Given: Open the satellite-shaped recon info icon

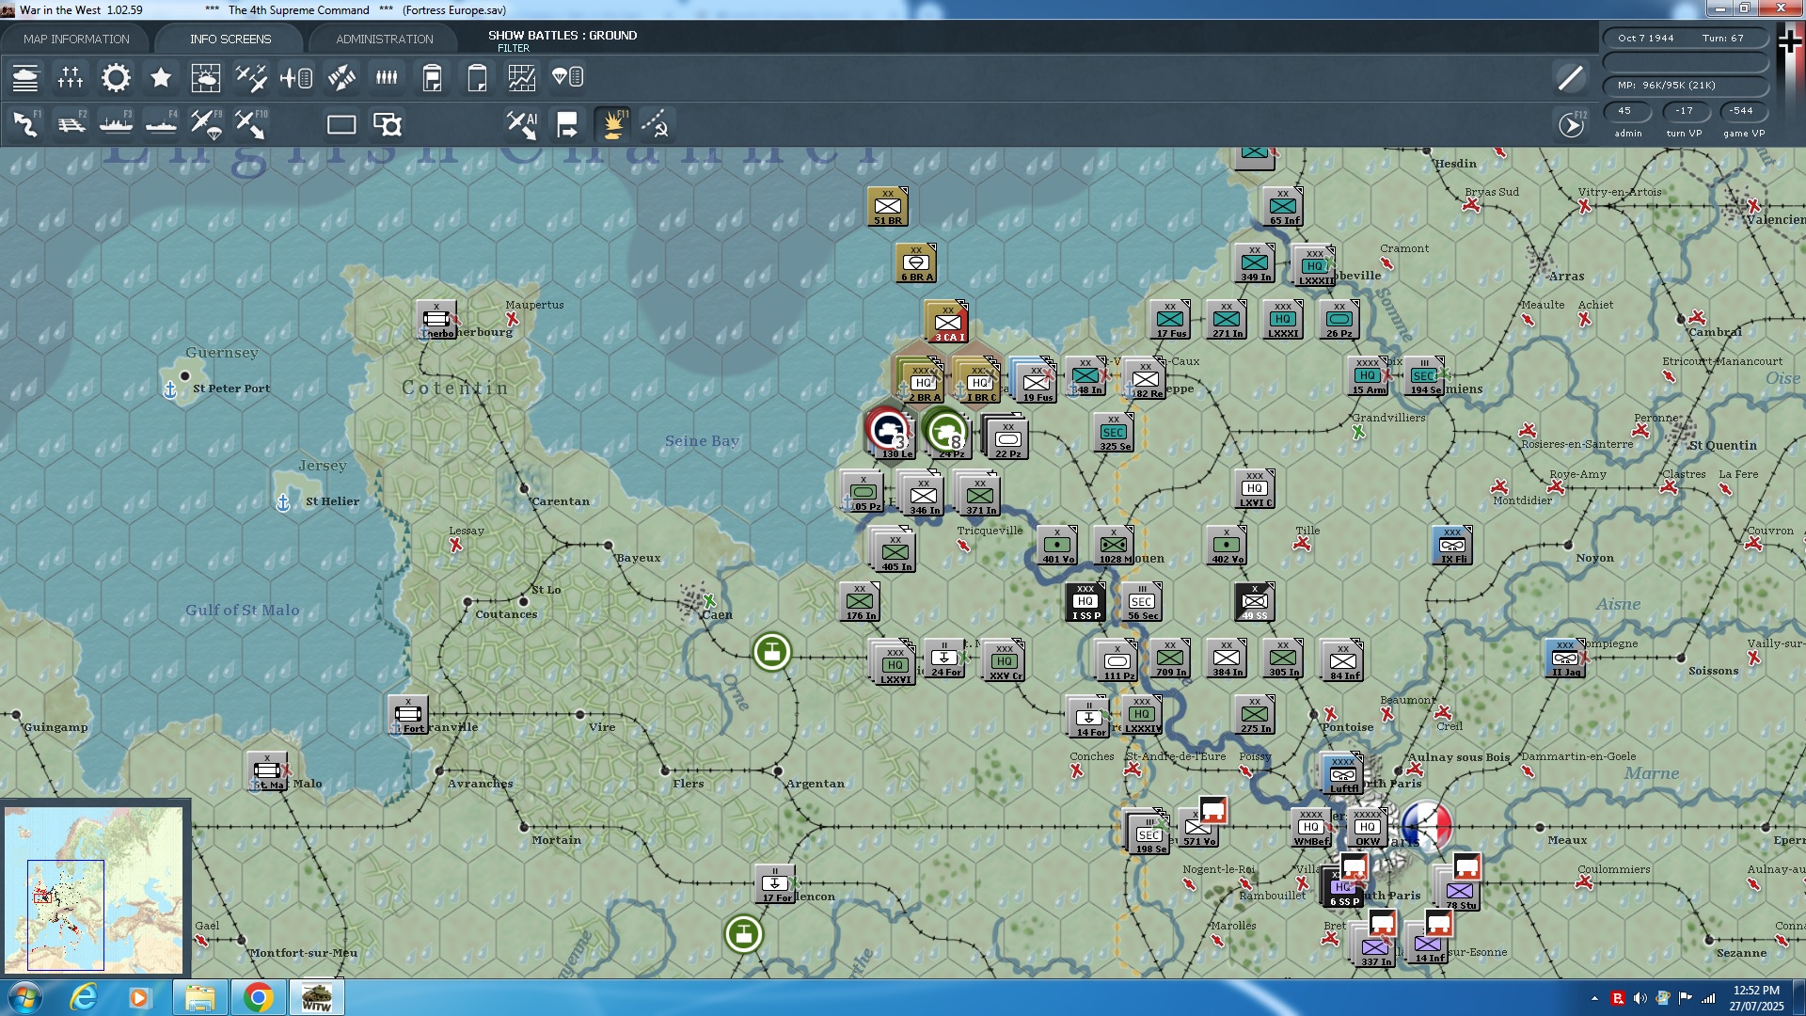Looking at the screenshot, I should point(341,77).
